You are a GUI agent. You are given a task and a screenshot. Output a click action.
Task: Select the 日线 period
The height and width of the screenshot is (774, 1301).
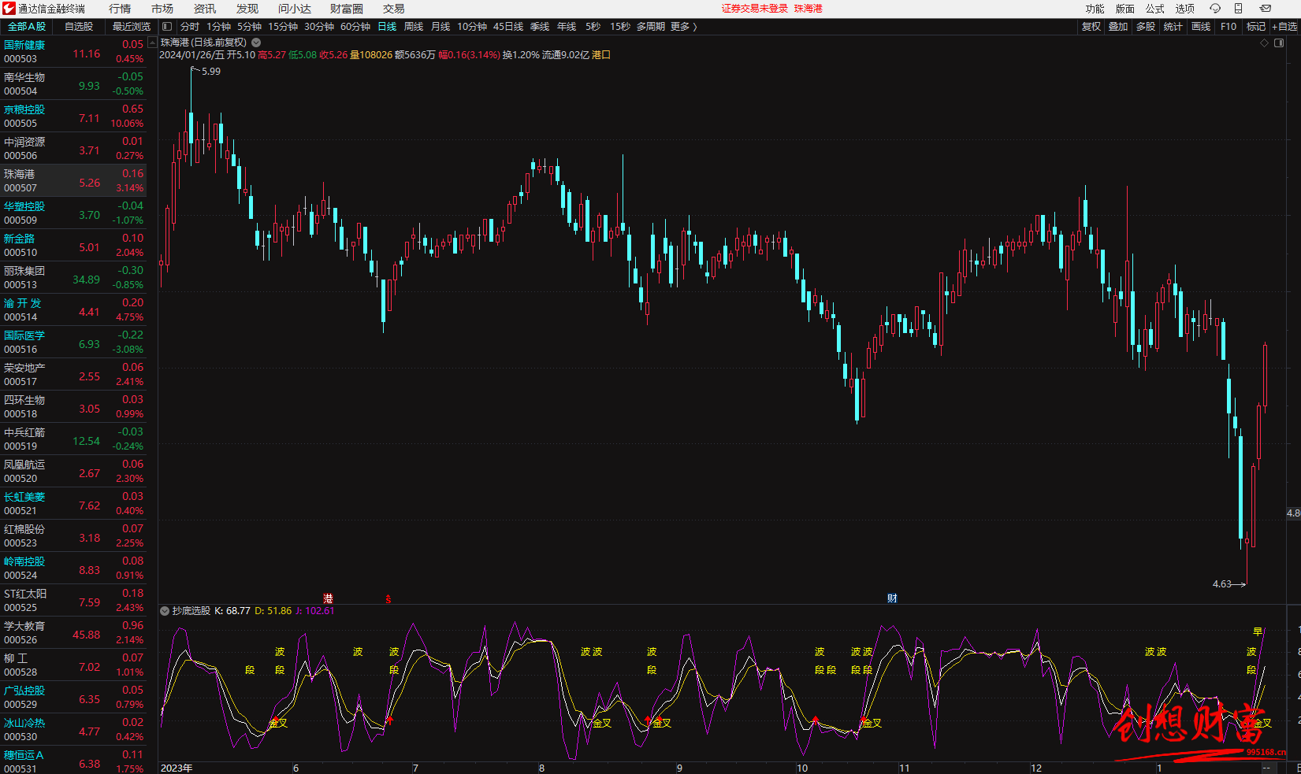[x=387, y=27]
